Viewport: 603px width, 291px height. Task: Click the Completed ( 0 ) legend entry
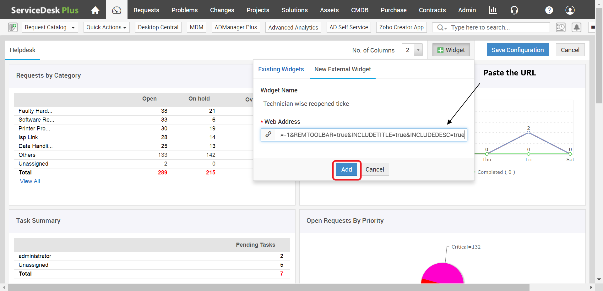496,172
